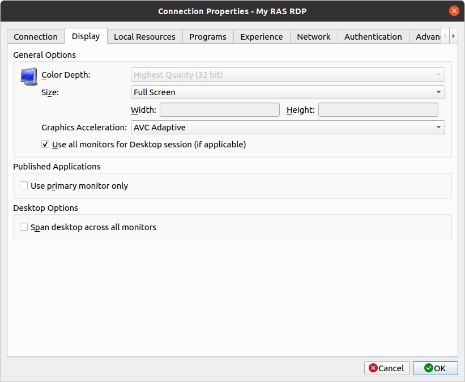This screenshot has height=382, width=465.
Task: Check Span desktop across all monitors
Action: pos(24,227)
